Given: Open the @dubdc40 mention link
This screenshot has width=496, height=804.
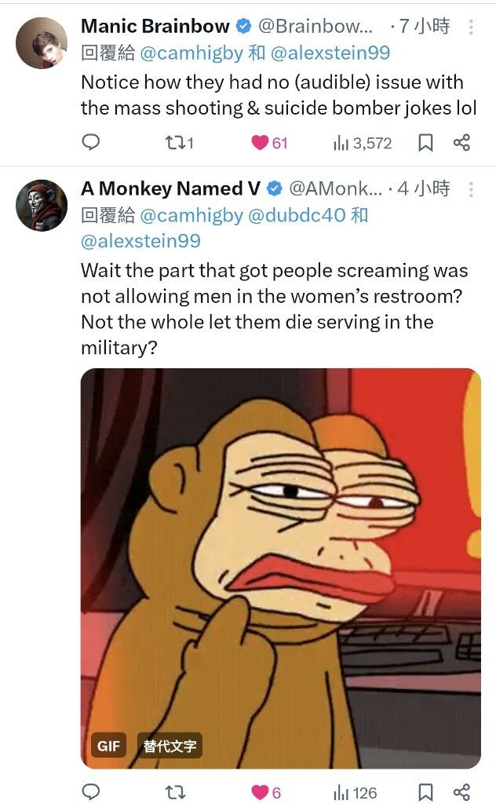Looking at the screenshot, I should coord(297,215).
